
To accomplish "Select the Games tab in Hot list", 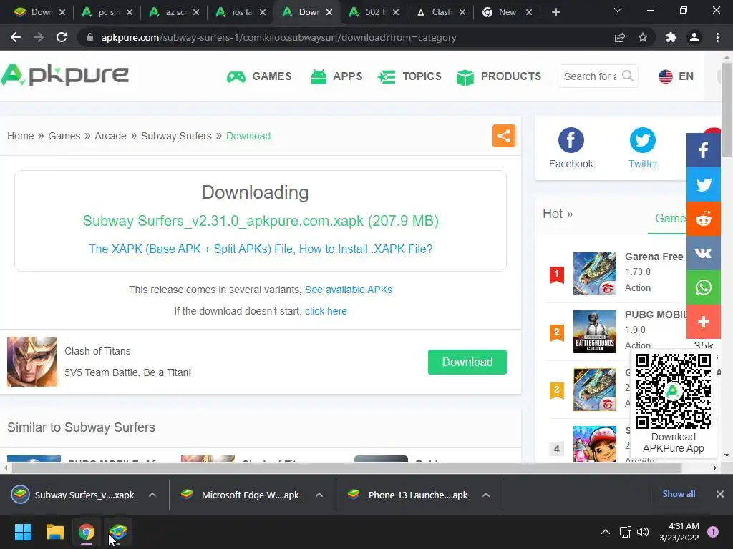I will pyautogui.click(x=670, y=219).
